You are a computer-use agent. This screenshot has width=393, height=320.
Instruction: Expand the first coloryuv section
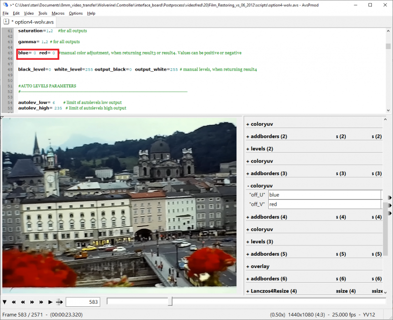point(259,124)
